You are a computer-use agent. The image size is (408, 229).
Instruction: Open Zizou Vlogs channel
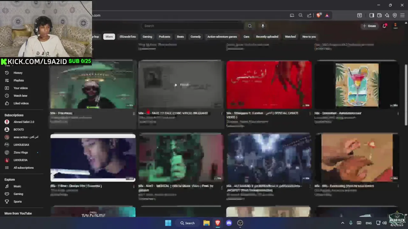tap(20, 152)
